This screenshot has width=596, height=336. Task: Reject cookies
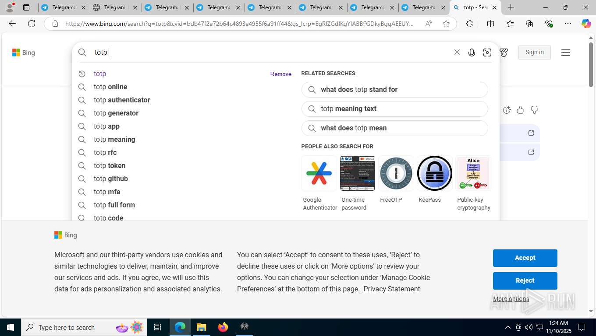(x=525, y=281)
